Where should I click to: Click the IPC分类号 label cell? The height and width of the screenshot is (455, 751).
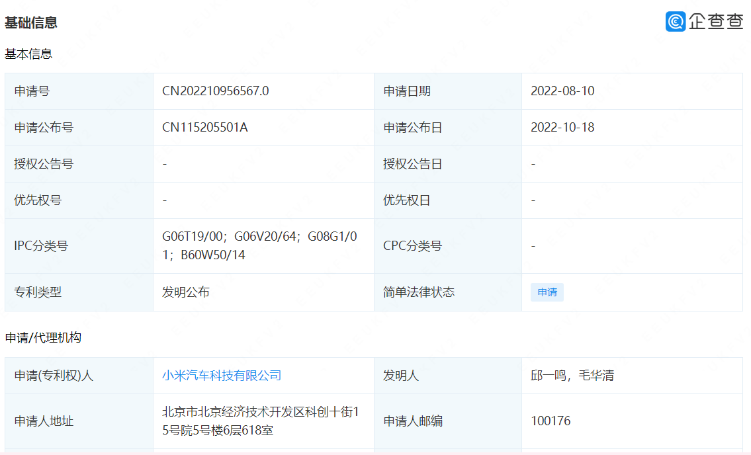(x=79, y=246)
